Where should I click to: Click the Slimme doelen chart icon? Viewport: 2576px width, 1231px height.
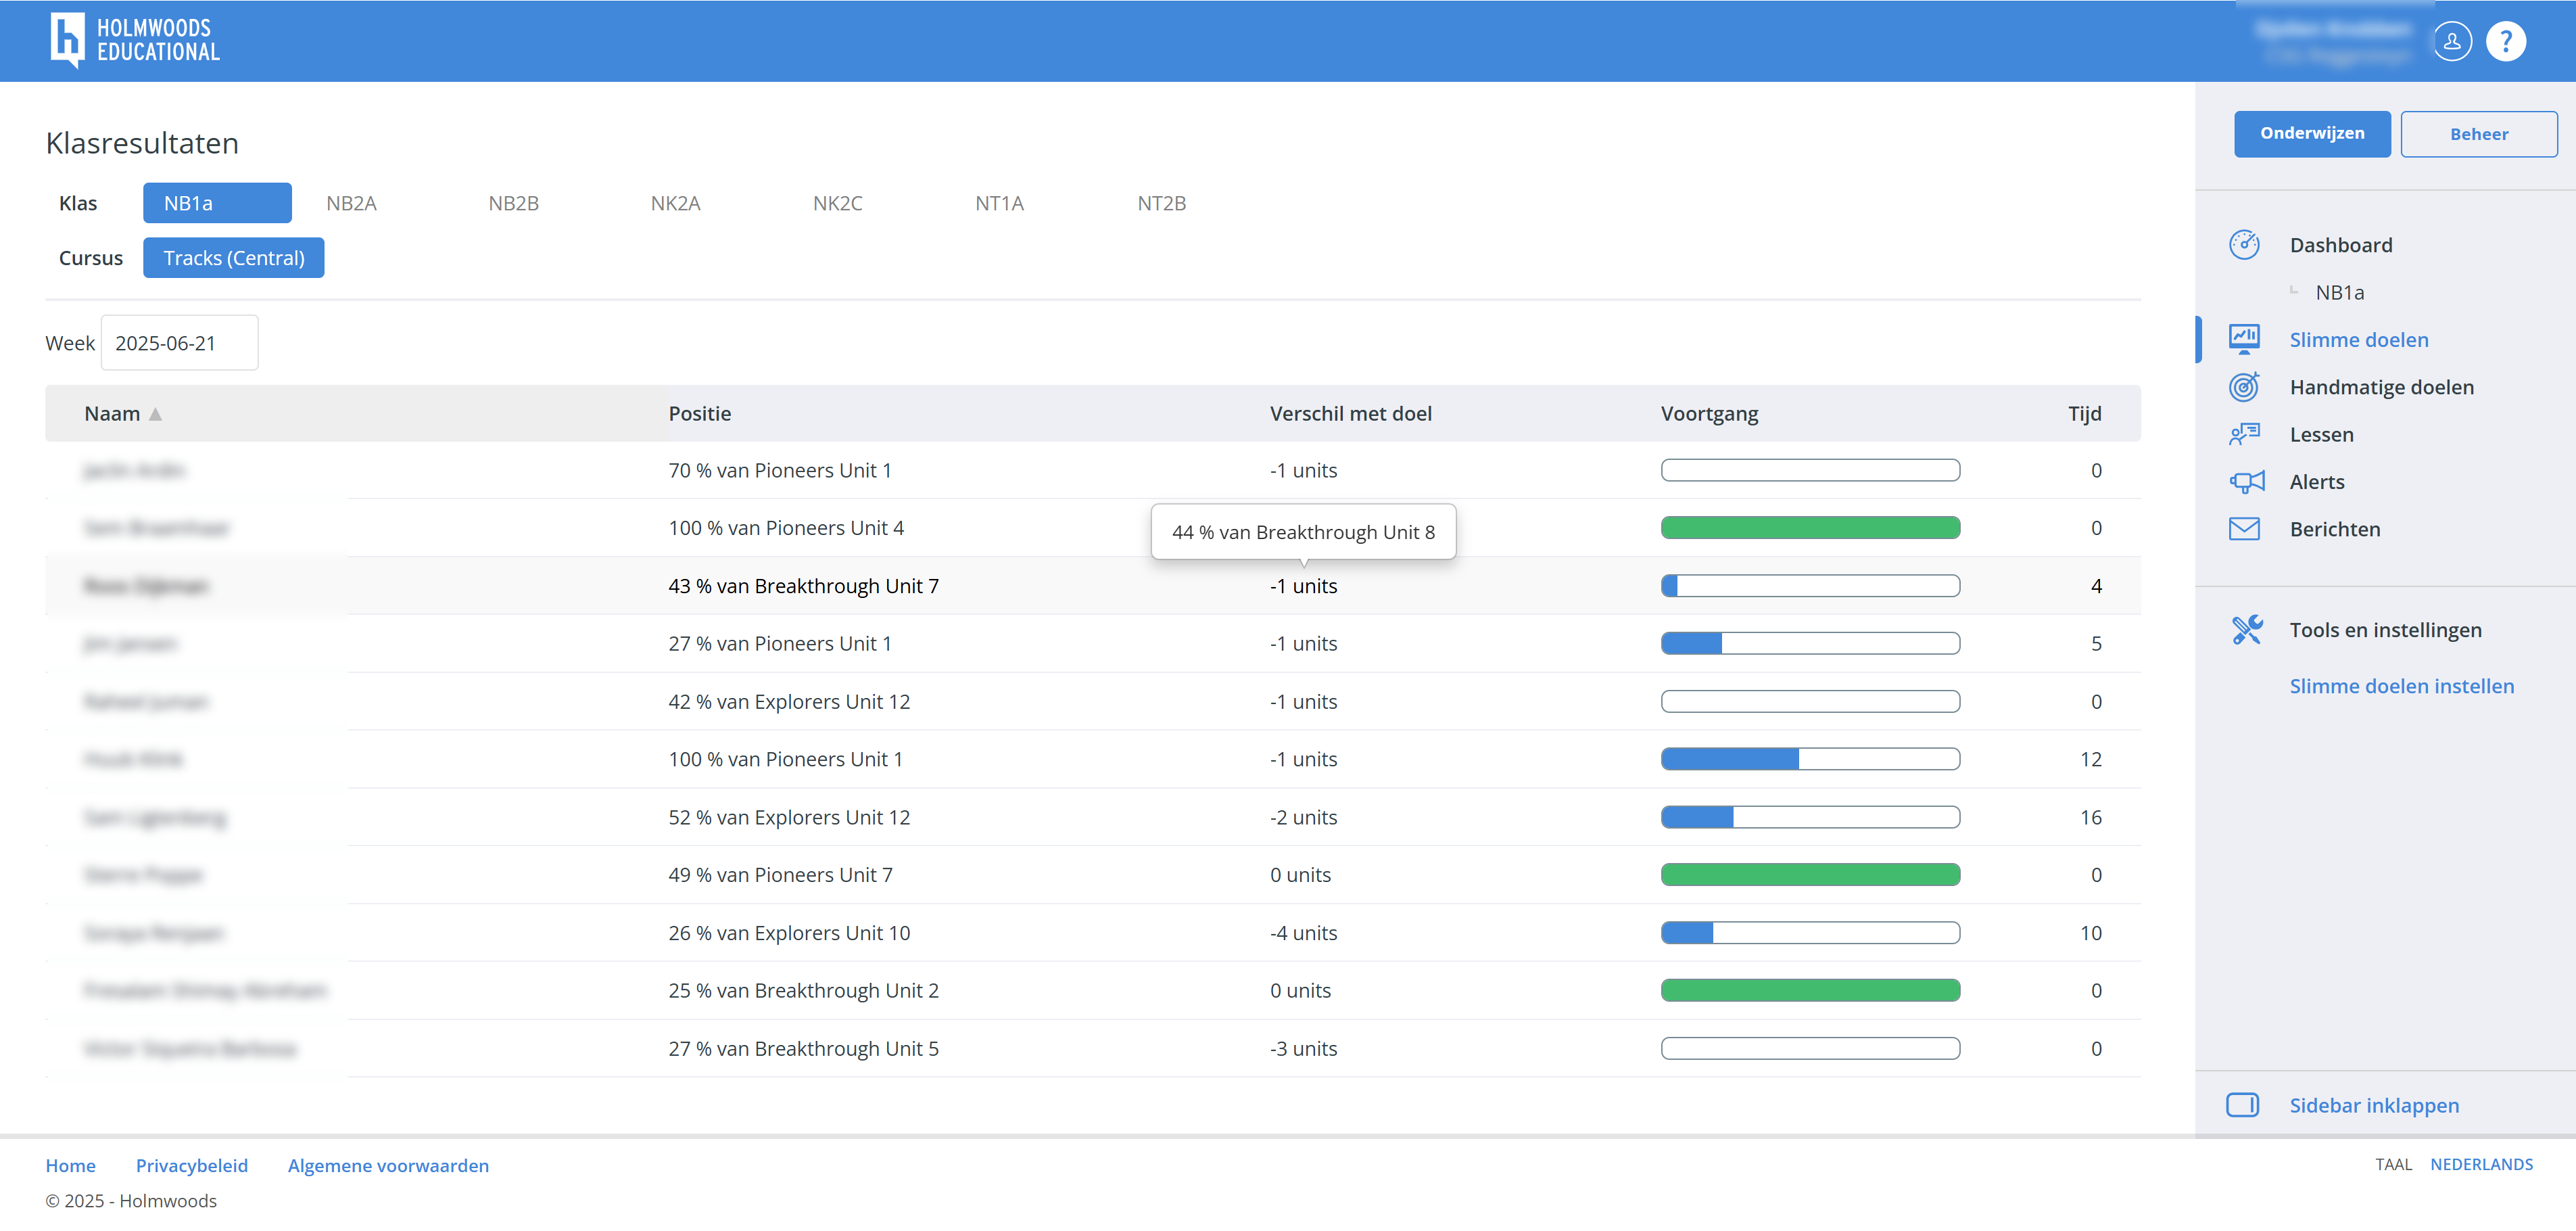[2244, 340]
